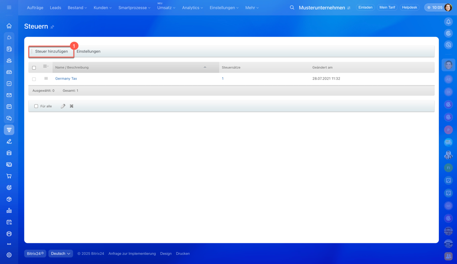This screenshot has height=264, width=457.
Task: Sort by the 'Geändert am' column header
Action: [x=322, y=67]
